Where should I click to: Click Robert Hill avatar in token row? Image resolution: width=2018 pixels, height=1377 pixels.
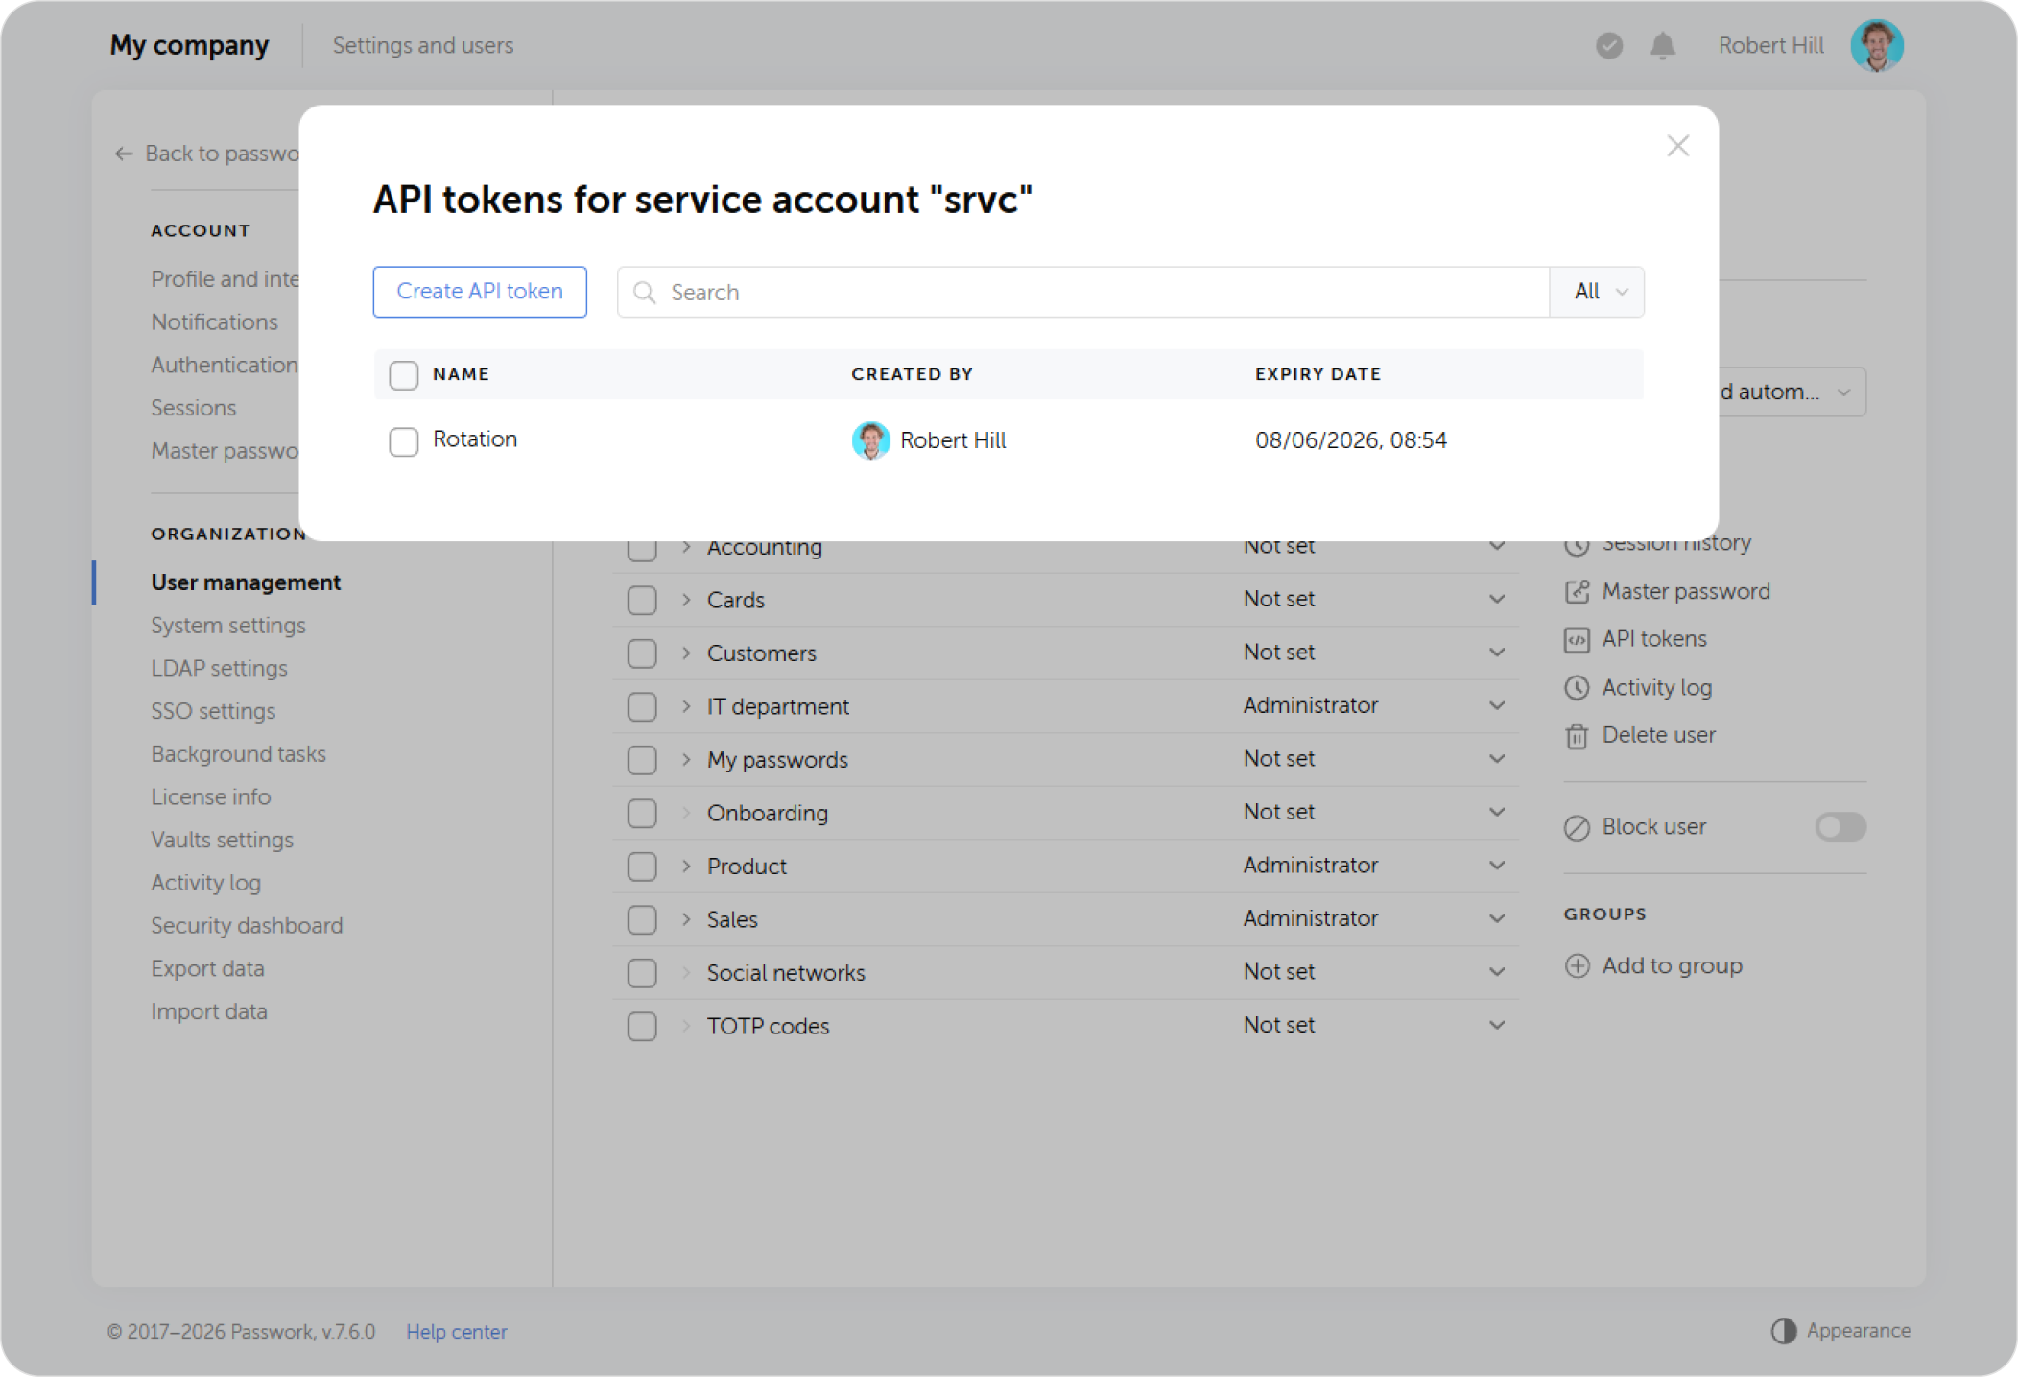pyautogui.click(x=870, y=440)
